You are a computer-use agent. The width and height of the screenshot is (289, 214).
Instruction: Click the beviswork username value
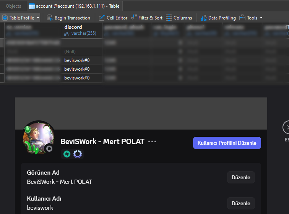[40, 208]
